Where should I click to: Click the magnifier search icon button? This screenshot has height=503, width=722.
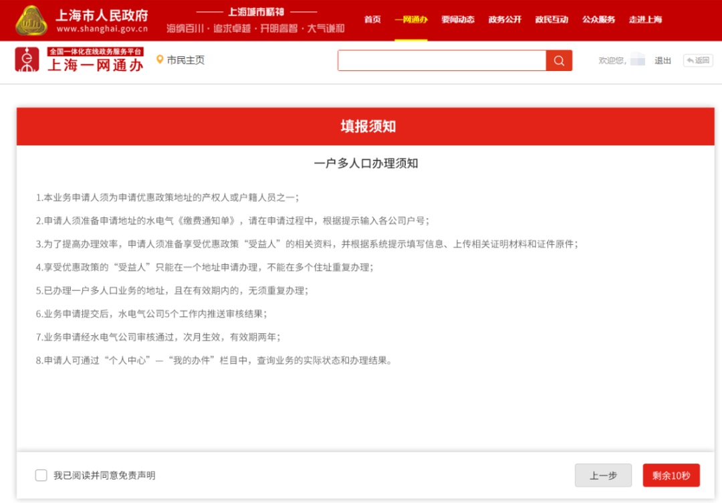point(559,60)
